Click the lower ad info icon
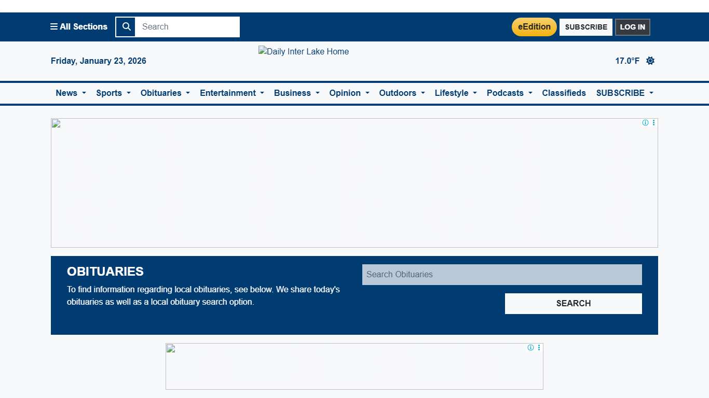The image size is (709, 398). (x=530, y=348)
